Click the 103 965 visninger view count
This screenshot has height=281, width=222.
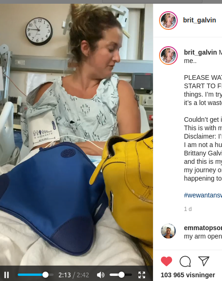click(188, 275)
